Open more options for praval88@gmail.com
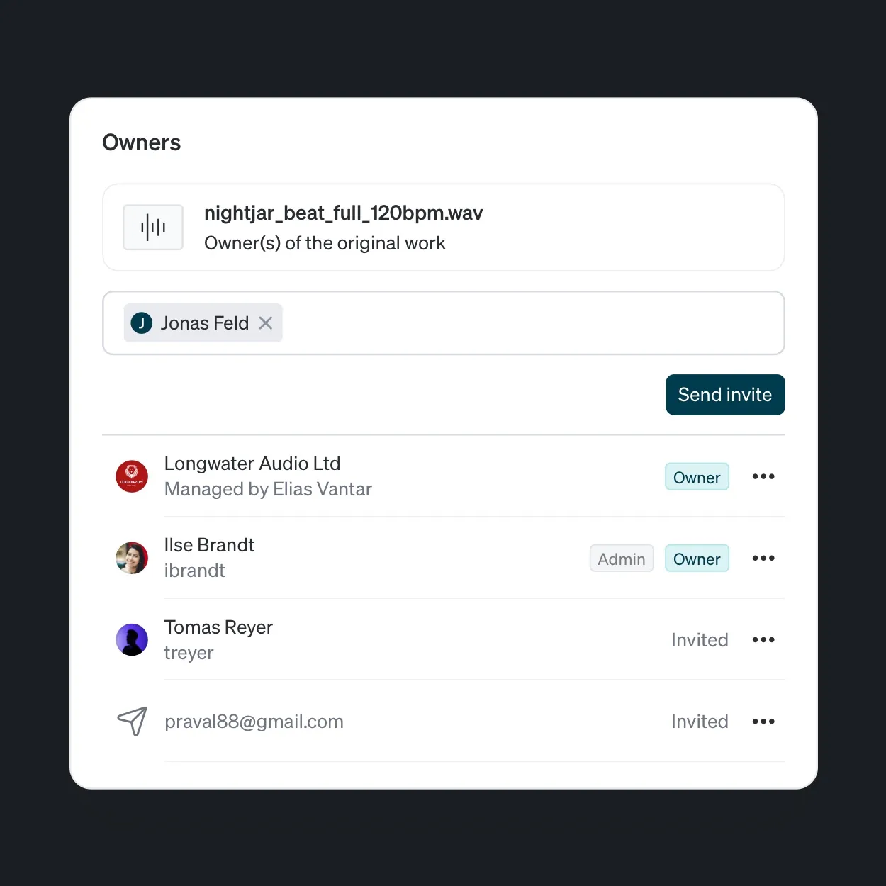 click(x=763, y=721)
